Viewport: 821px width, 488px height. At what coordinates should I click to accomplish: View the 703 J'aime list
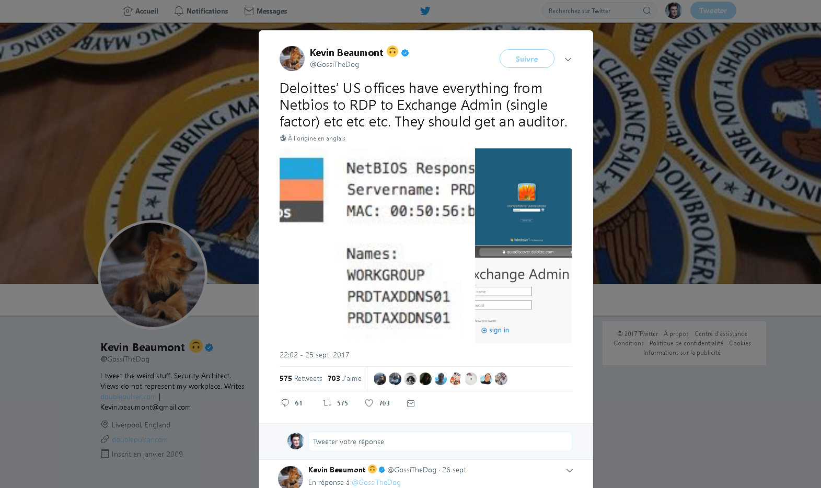344,378
